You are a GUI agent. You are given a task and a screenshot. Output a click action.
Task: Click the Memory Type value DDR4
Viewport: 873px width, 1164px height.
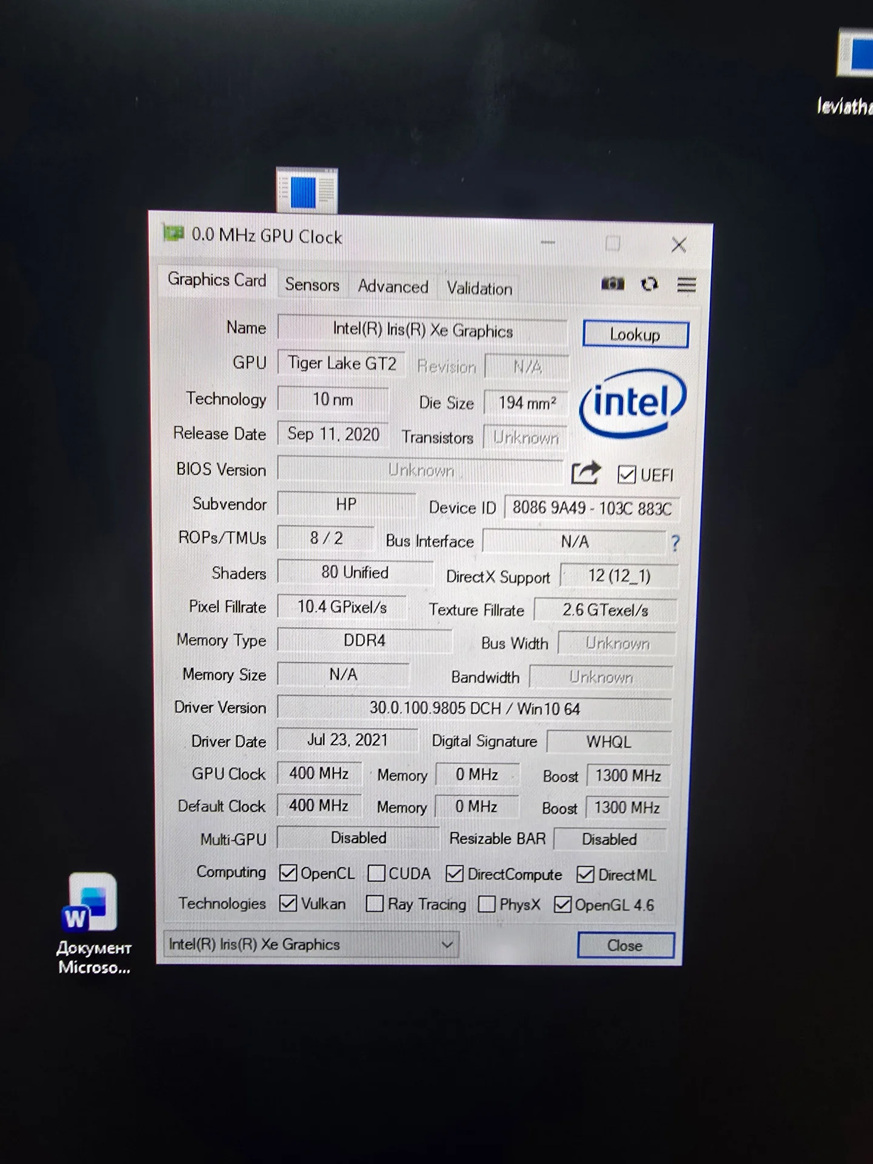364,640
